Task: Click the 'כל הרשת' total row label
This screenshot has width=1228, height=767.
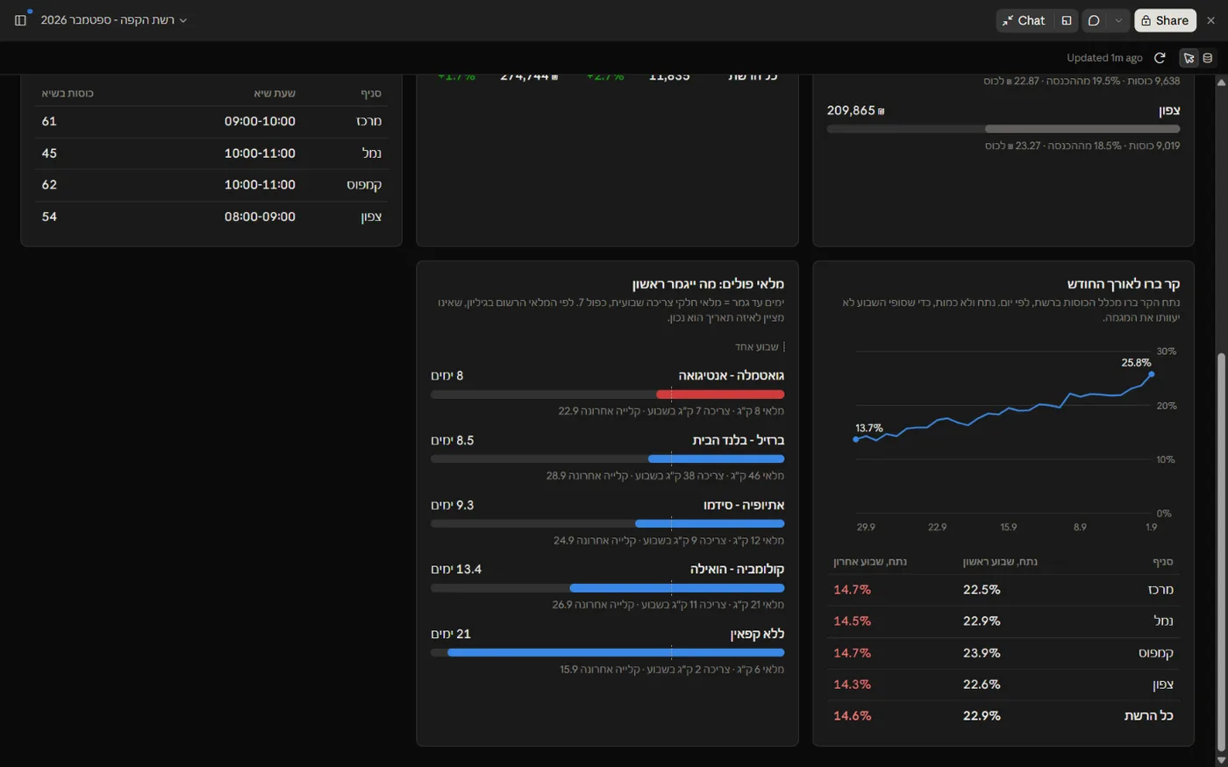Action: click(x=1149, y=716)
